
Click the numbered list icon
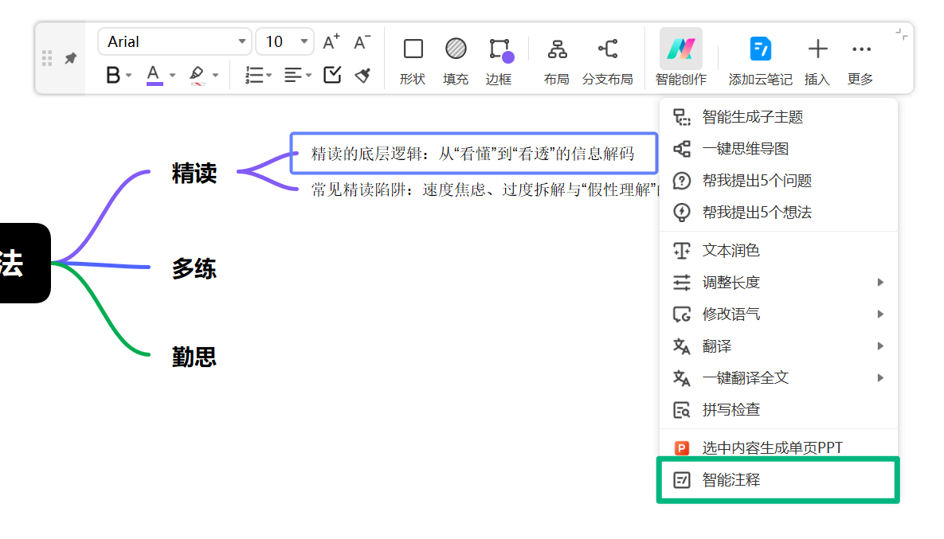pyautogui.click(x=254, y=75)
